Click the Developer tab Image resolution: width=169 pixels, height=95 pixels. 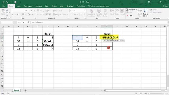tap(70, 6)
